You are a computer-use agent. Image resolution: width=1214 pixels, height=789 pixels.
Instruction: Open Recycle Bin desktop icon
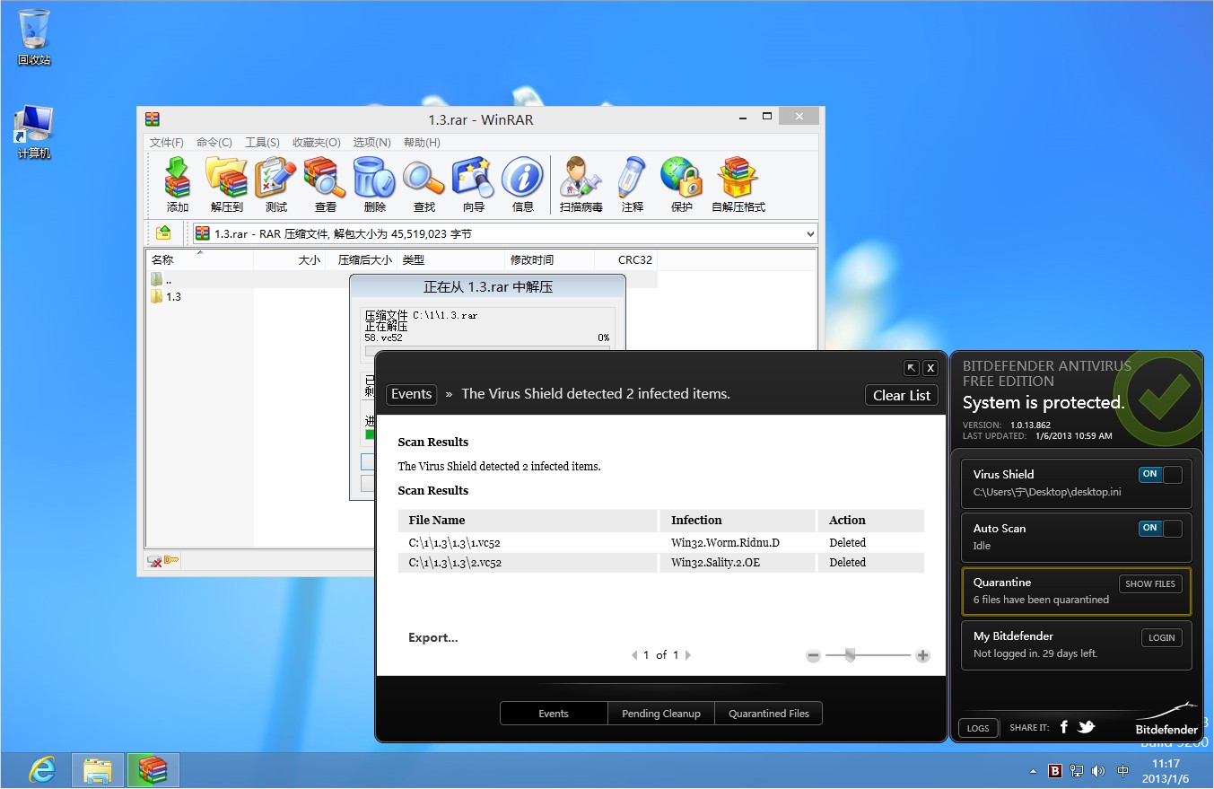point(34,38)
